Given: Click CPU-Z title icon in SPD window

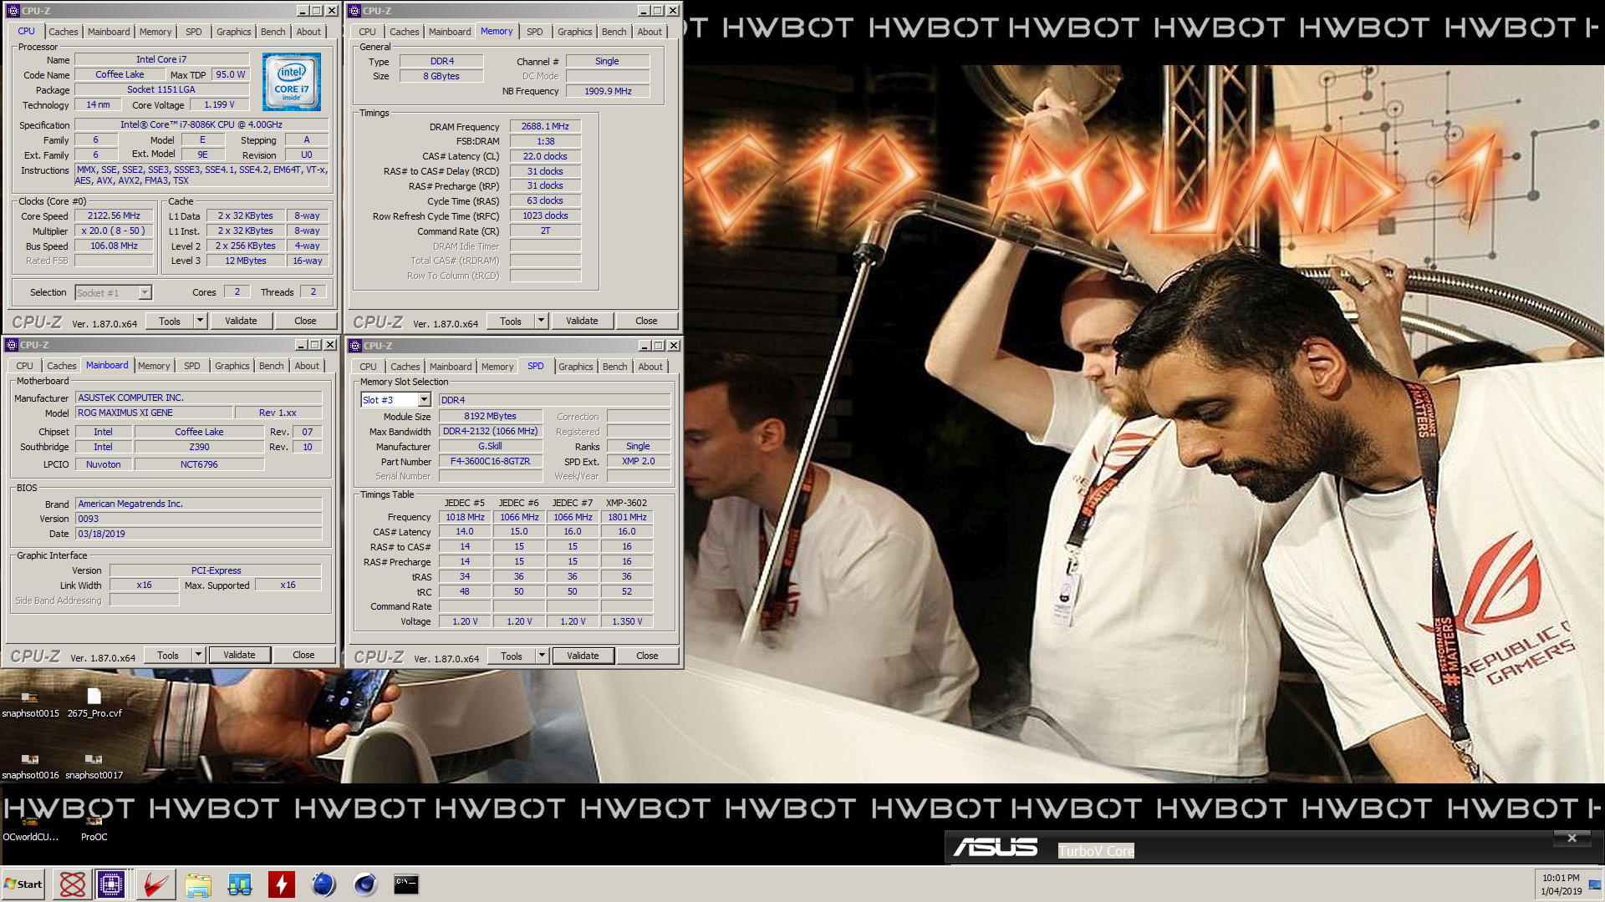Looking at the screenshot, I should (x=354, y=346).
